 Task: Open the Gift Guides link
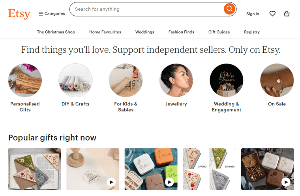(x=219, y=32)
